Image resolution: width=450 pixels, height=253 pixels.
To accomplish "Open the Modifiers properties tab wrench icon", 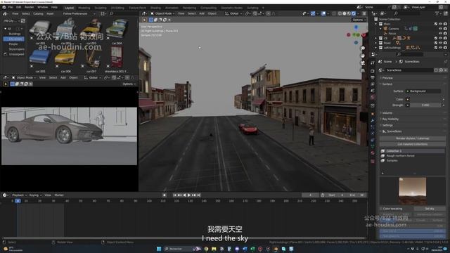I will pyautogui.click(x=373, y=121).
